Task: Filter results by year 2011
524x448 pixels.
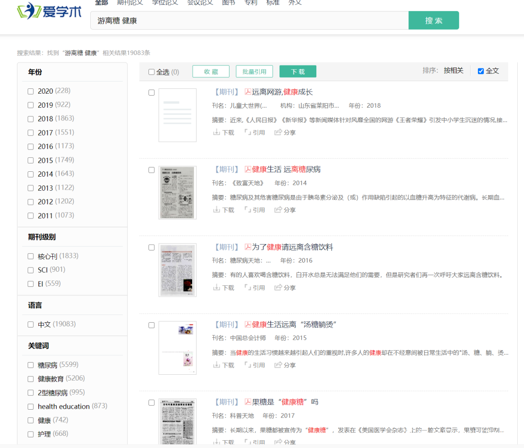Action: [31, 216]
